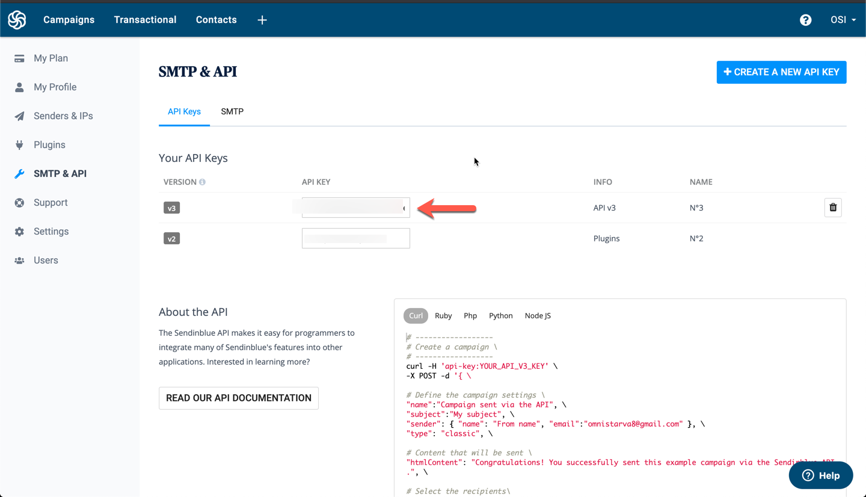Click Create a New API Key button
Viewport: 866px width, 497px height.
pos(781,72)
